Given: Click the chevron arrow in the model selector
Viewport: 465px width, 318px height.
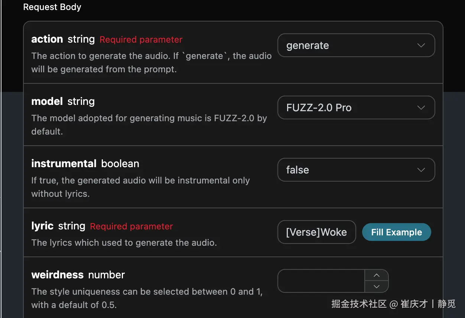Looking at the screenshot, I should [x=421, y=108].
